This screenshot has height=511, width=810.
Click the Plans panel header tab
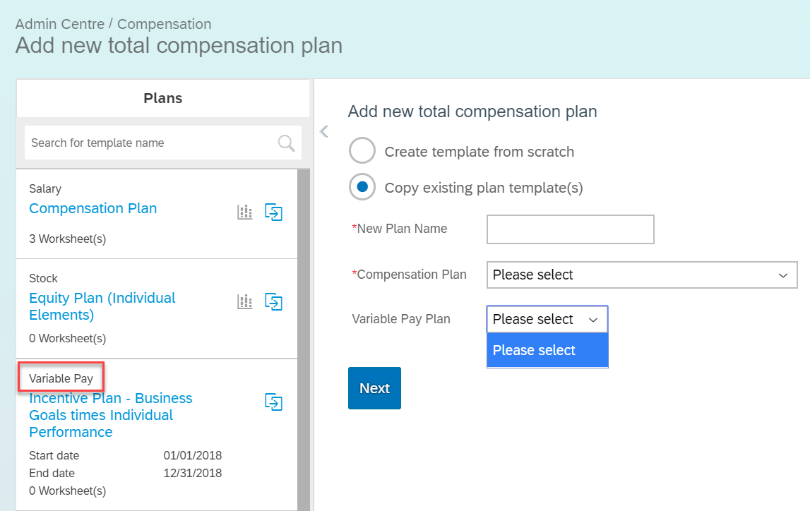(x=162, y=98)
